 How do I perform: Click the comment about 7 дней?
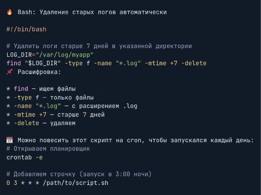[99, 46]
